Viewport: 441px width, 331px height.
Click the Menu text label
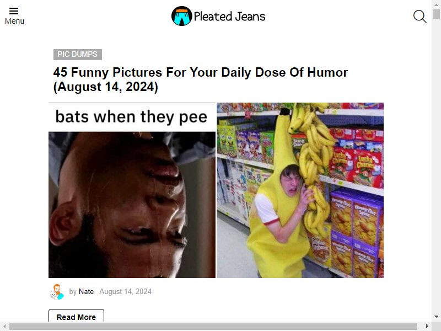point(14,21)
